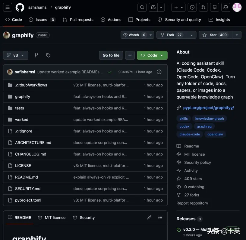The width and height of the screenshot is (246, 240).
Task: Open the v3 branch selector
Action: pos(16,55)
